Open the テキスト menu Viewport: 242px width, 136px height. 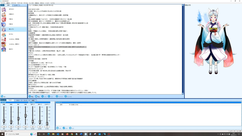point(14,3)
